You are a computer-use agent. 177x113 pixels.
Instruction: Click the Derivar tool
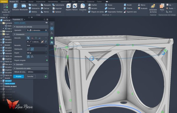pyautogui.click(x=45, y=8)
